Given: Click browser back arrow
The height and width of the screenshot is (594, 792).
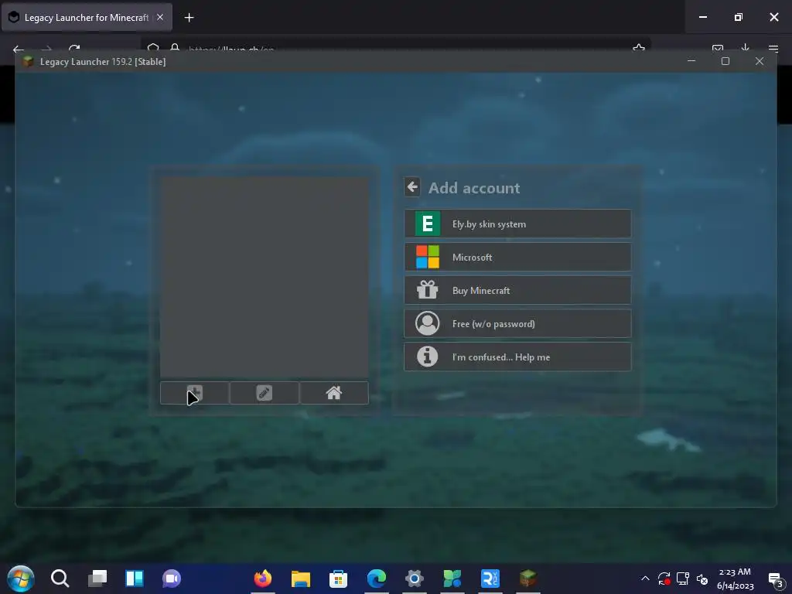Looking at the screenshot, I should pos(19,49).
